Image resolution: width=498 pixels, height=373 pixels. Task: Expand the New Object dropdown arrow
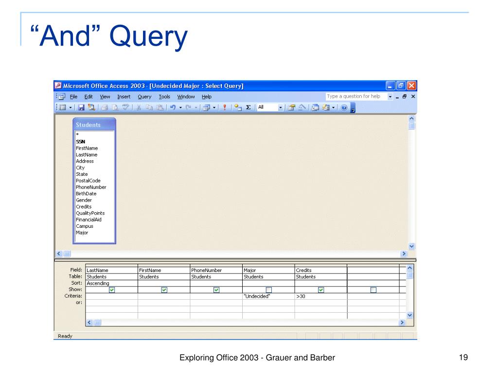(333, 107)
